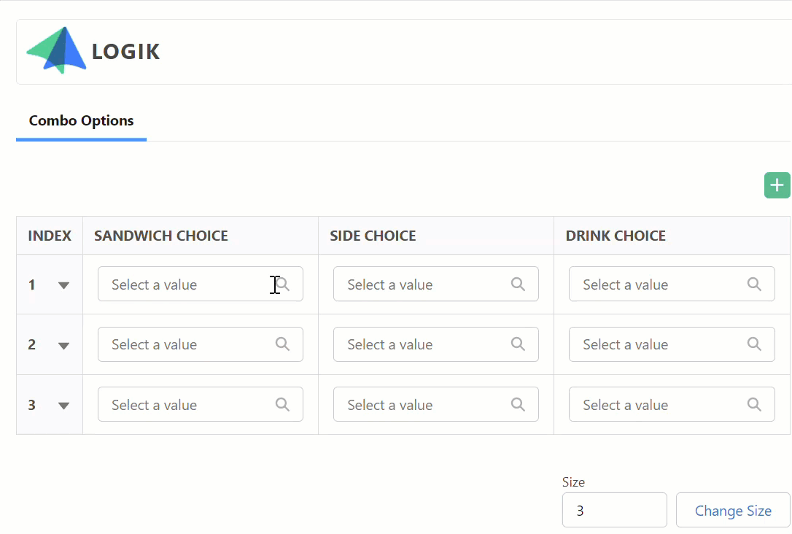
Task: Click search icon in row 3 Drink Choice
Action: pyautogui.click(x=754, y=404)
